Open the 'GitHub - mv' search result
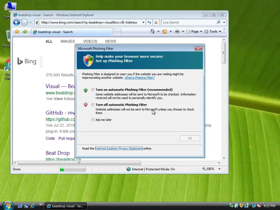280x210 pixels. [x=60, y=113]
